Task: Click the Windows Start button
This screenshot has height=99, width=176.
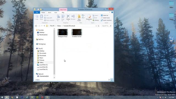Action: (x=2, y=97)
